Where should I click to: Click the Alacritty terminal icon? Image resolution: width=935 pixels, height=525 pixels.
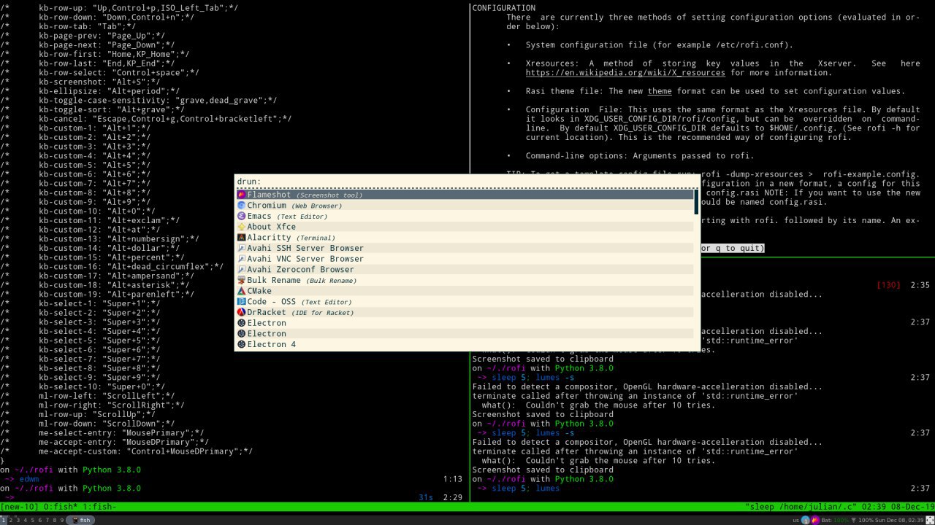click(x=241, y=238)
